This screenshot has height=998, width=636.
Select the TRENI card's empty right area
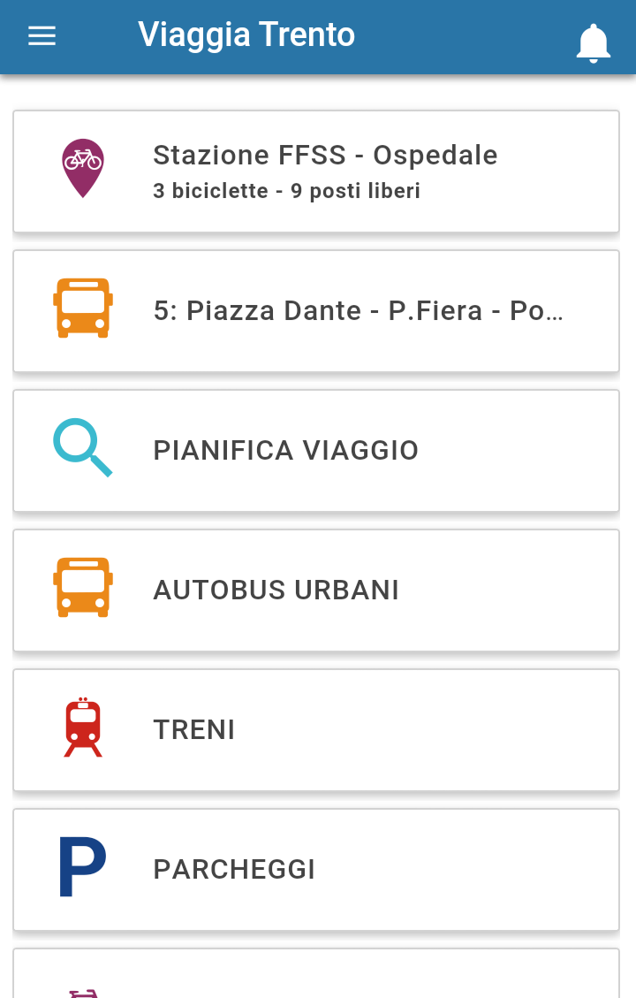click(x=426, y=730)
